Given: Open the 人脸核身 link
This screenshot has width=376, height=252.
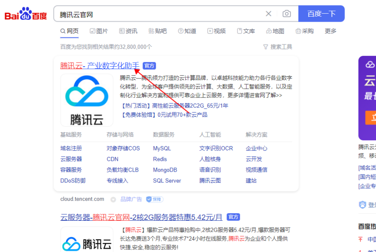Looking at the screenshot, I should pyautogui.click(x=210, y=159).
